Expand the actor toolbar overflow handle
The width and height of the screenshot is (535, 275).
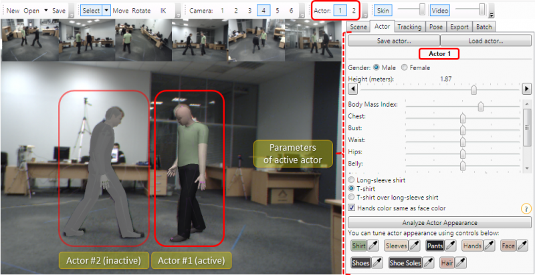point(364,10)
